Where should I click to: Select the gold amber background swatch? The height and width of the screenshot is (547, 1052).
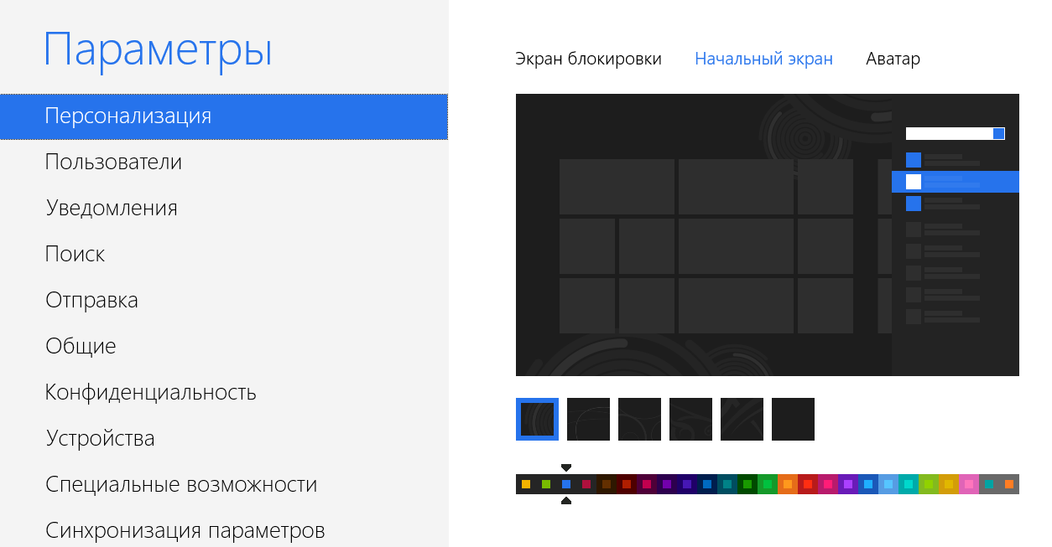coord(949,484)
